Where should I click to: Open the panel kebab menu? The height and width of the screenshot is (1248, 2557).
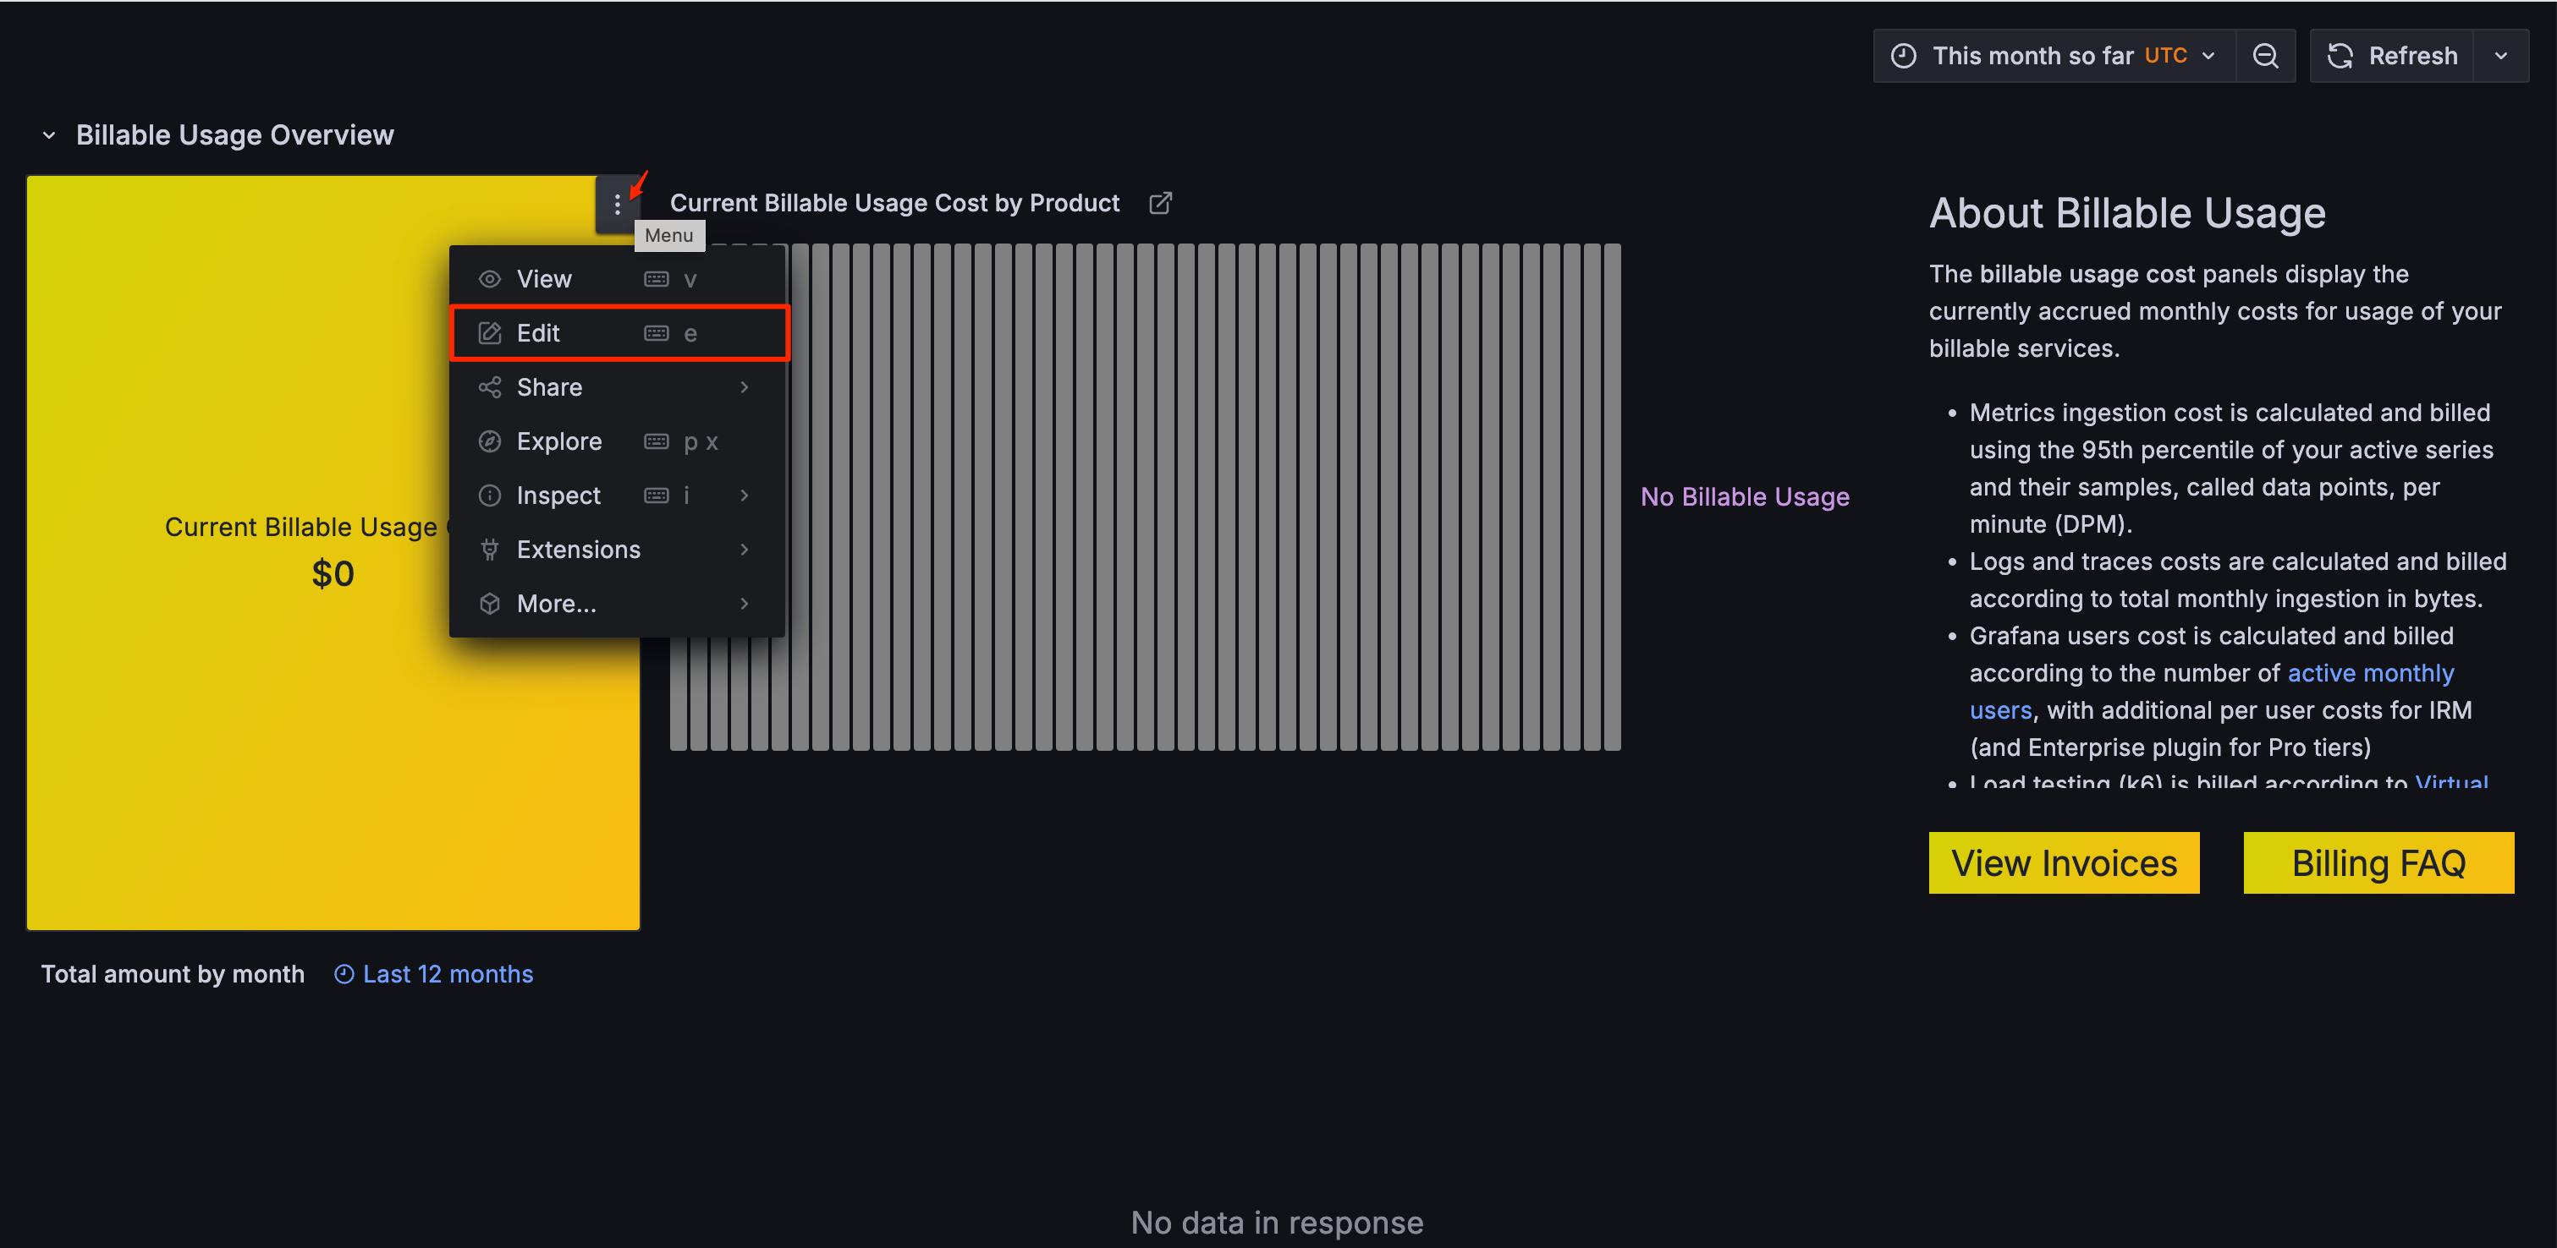coord(619,205)
